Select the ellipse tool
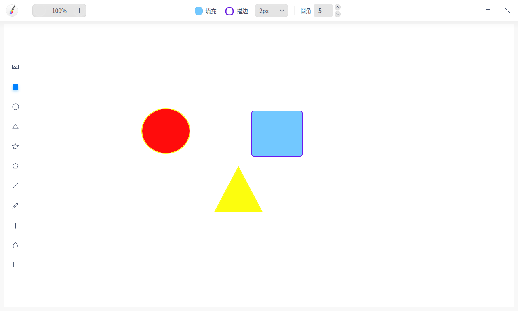518x311 pixels. [15, 107]
